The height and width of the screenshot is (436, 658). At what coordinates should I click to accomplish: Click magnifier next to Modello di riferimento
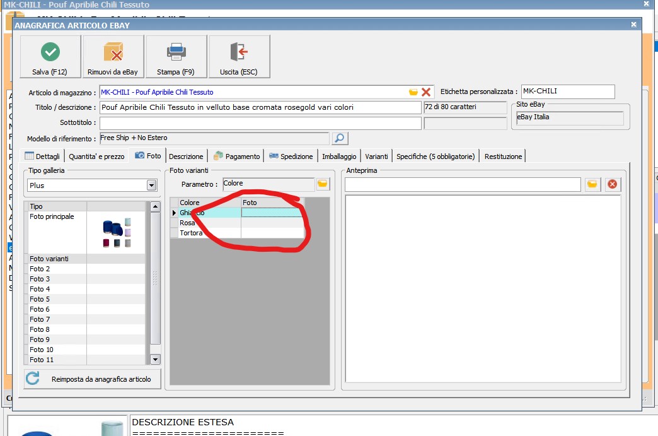tap(340, 138)
